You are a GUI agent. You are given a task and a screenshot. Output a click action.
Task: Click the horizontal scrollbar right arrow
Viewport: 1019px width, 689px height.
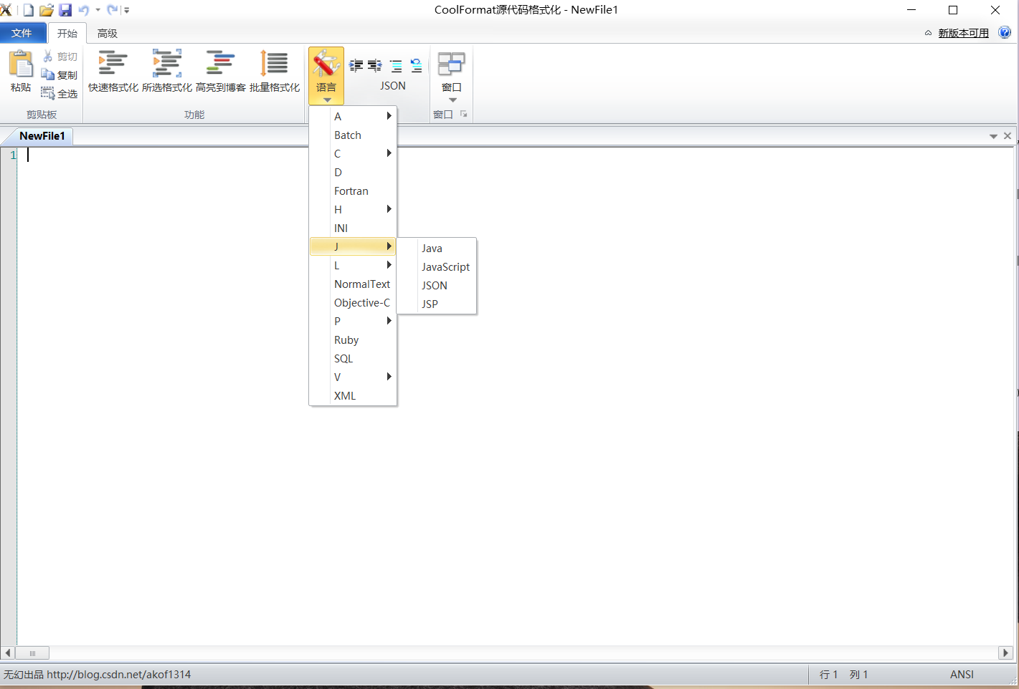point(1005,652)
